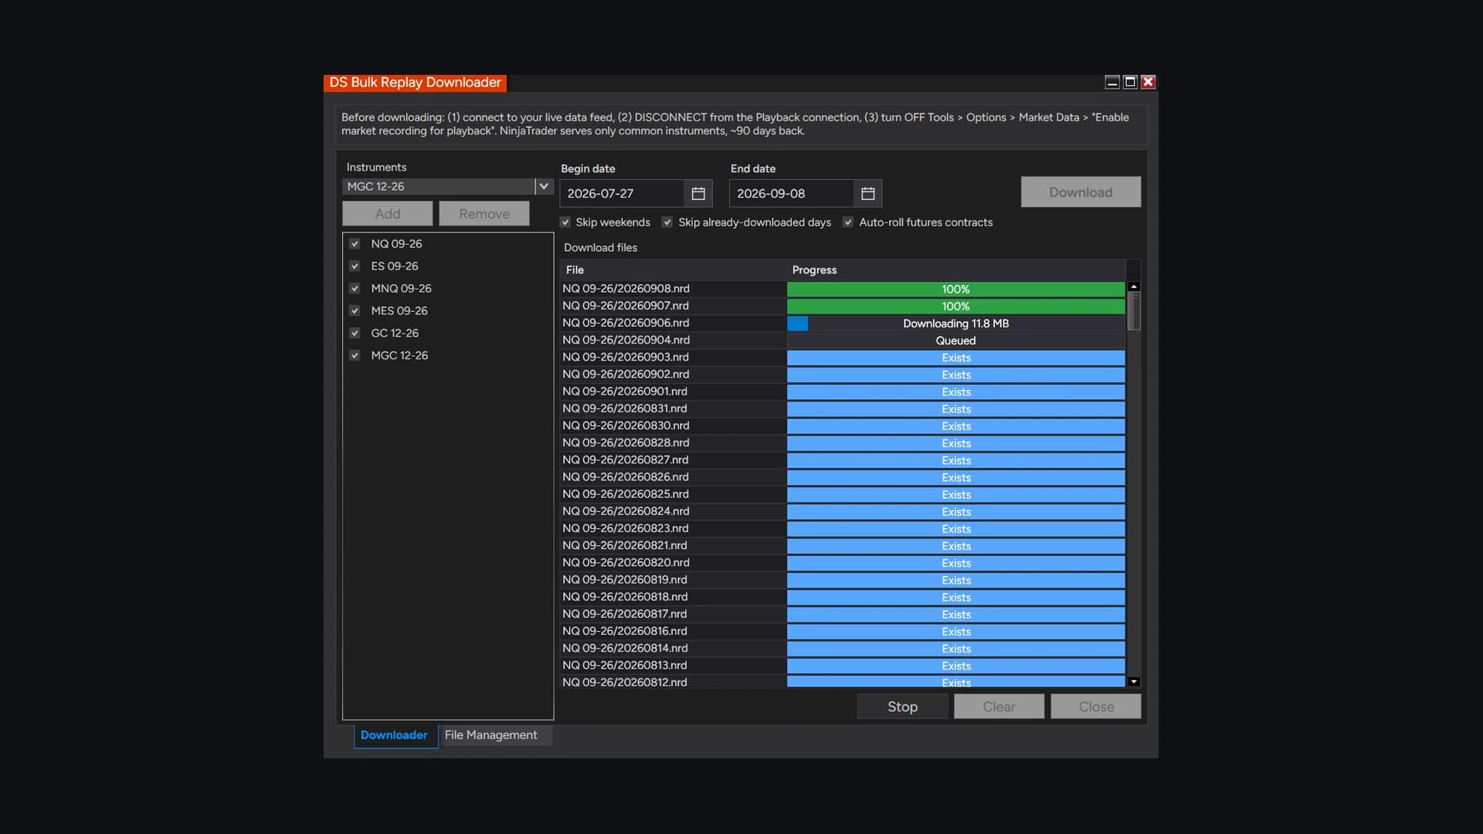
Task: Click the Add instrument button
Action: [x=388, y=214]
